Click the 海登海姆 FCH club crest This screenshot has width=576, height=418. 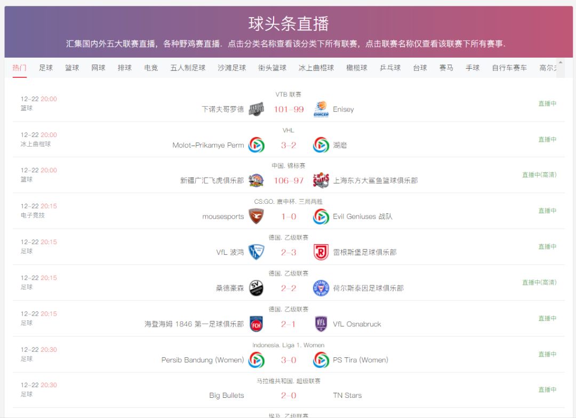[x=257, y=324]
